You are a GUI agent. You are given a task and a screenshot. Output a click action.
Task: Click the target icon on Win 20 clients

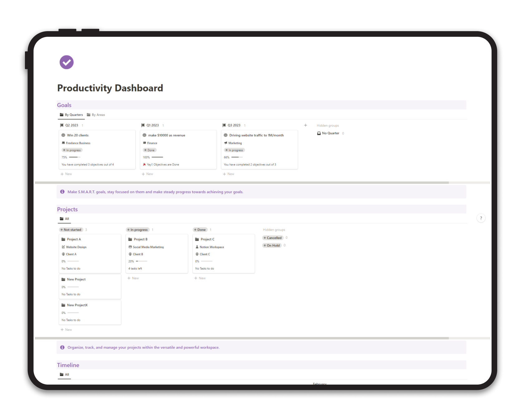click(x=63, y=135)
